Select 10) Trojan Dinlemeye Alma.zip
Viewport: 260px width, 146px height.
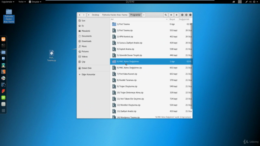pyautogui.click(x=151, y=92)
